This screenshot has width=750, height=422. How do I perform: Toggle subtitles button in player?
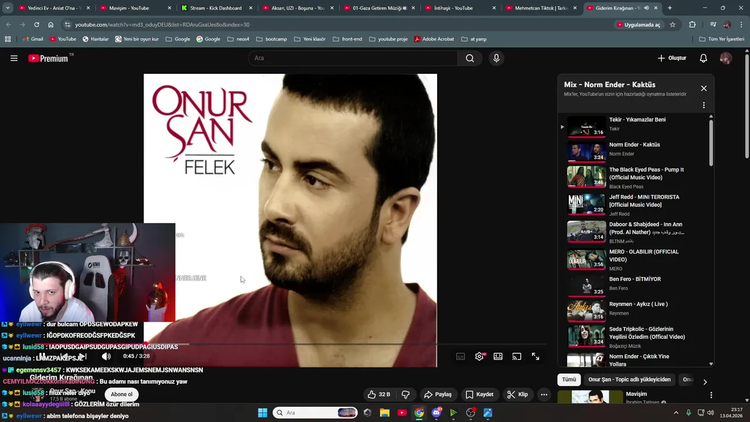[x=461, y=356]
